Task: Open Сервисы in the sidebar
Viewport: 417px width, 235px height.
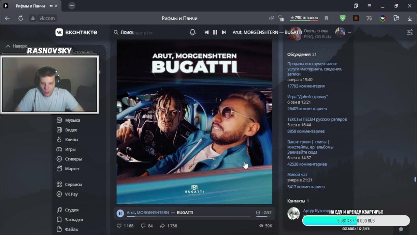Action: 69,184
